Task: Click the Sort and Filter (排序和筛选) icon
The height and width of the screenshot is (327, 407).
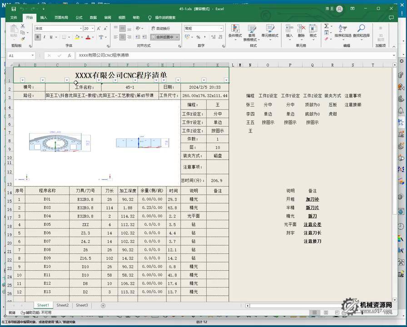Action: (343, 30)
